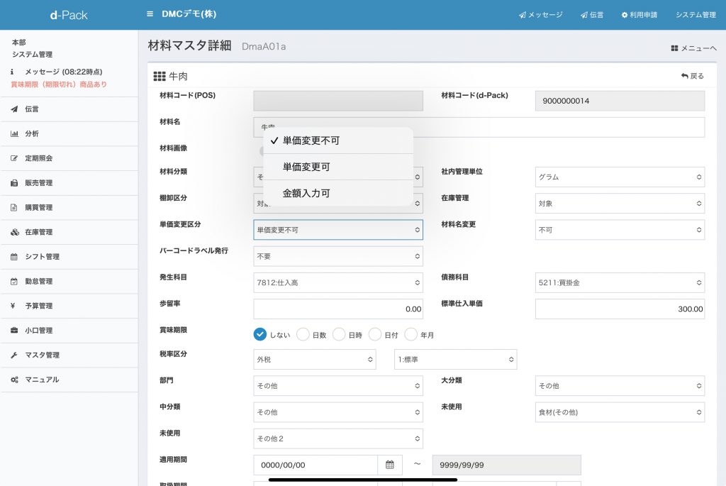Click the 適用期間 start date field
726x486 pixels.
point(315,465)
